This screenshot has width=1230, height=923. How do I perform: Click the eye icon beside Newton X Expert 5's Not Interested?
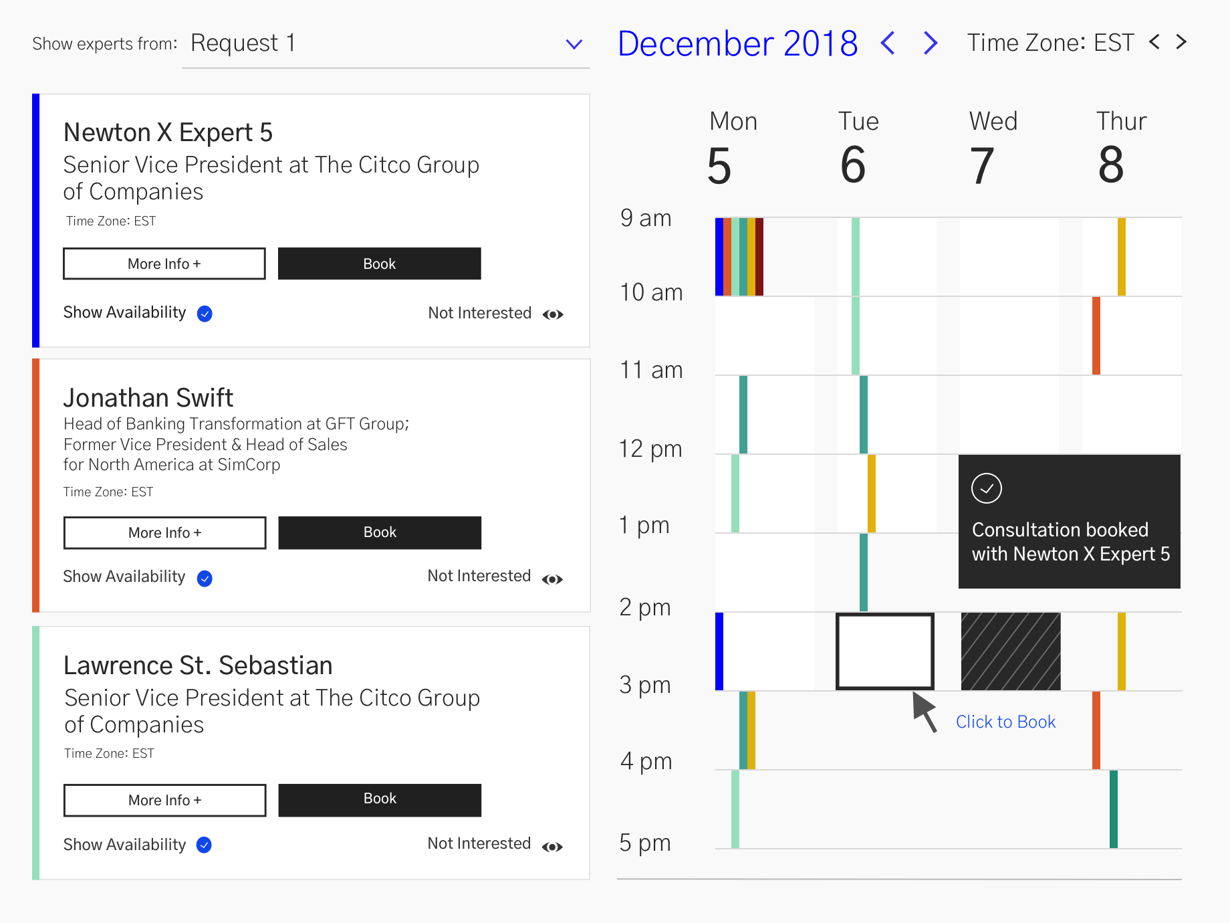[x=553, y=314]
